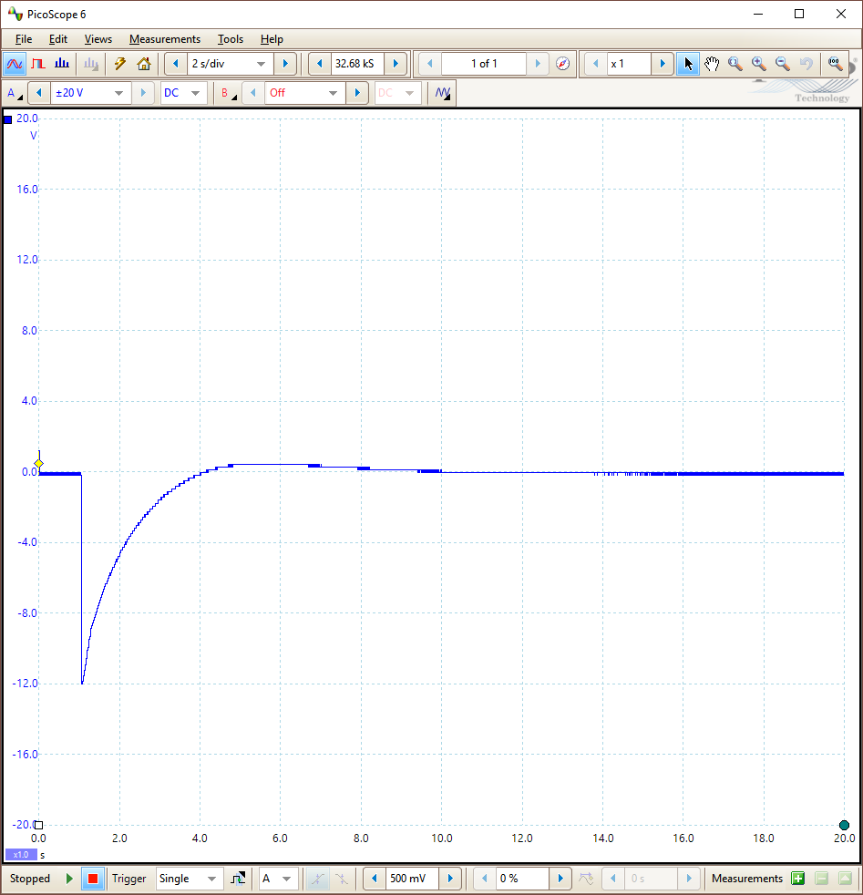Image resolution: width=863 pixels, height=895 pixels.
Task: Click the yellow trigger marker diamond
Action: (38, 464)
